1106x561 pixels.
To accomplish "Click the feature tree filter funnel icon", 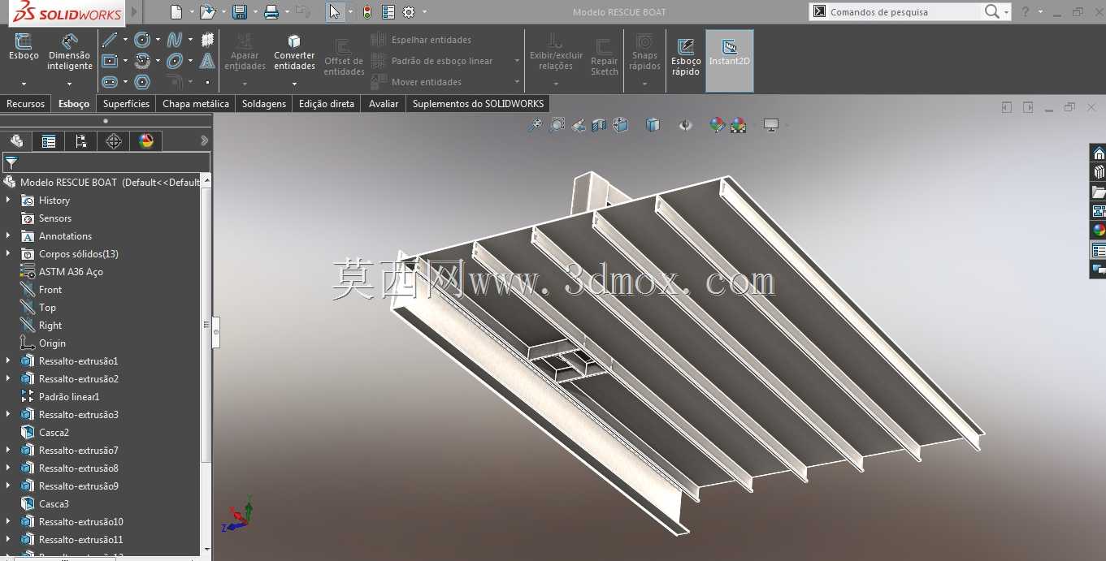I will tap(11, 162).
